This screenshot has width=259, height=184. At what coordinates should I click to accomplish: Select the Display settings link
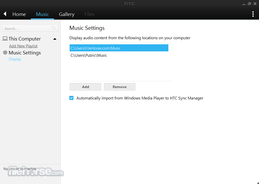click(x=15, y=59)
